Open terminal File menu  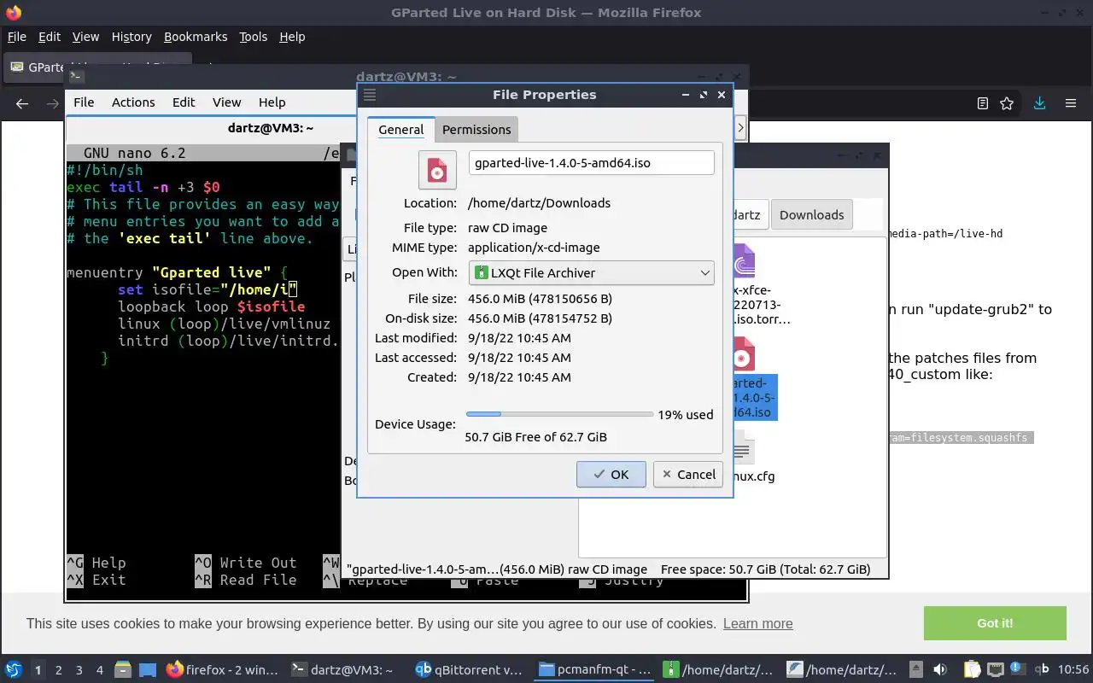[x=84, y=102]
